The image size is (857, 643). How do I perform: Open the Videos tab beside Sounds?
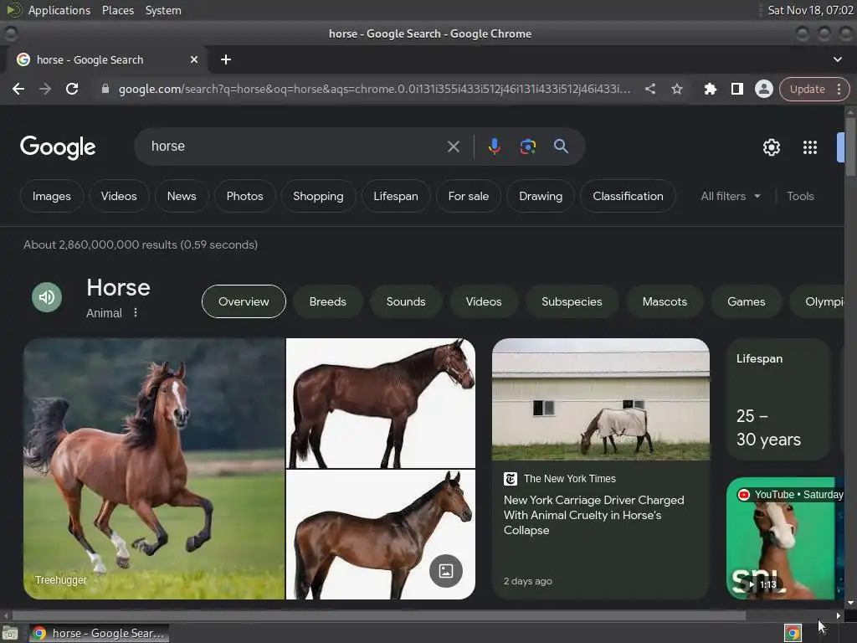coord(484,301)
